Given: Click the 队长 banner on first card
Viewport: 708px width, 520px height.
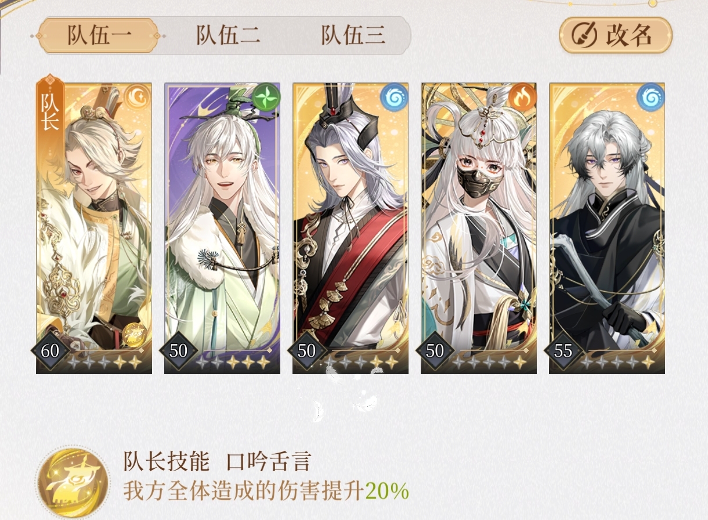Looking at the screenshot, I should pos(49,109).
